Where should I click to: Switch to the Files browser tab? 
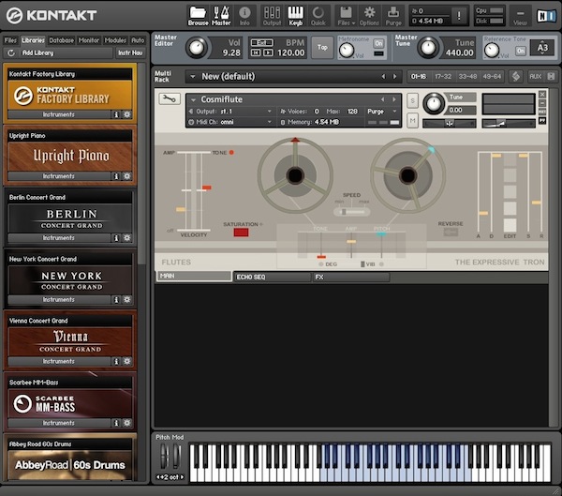(10, 40)
